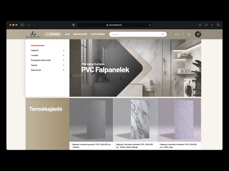
Task: Show the tab overview icon
Action: 218,25
